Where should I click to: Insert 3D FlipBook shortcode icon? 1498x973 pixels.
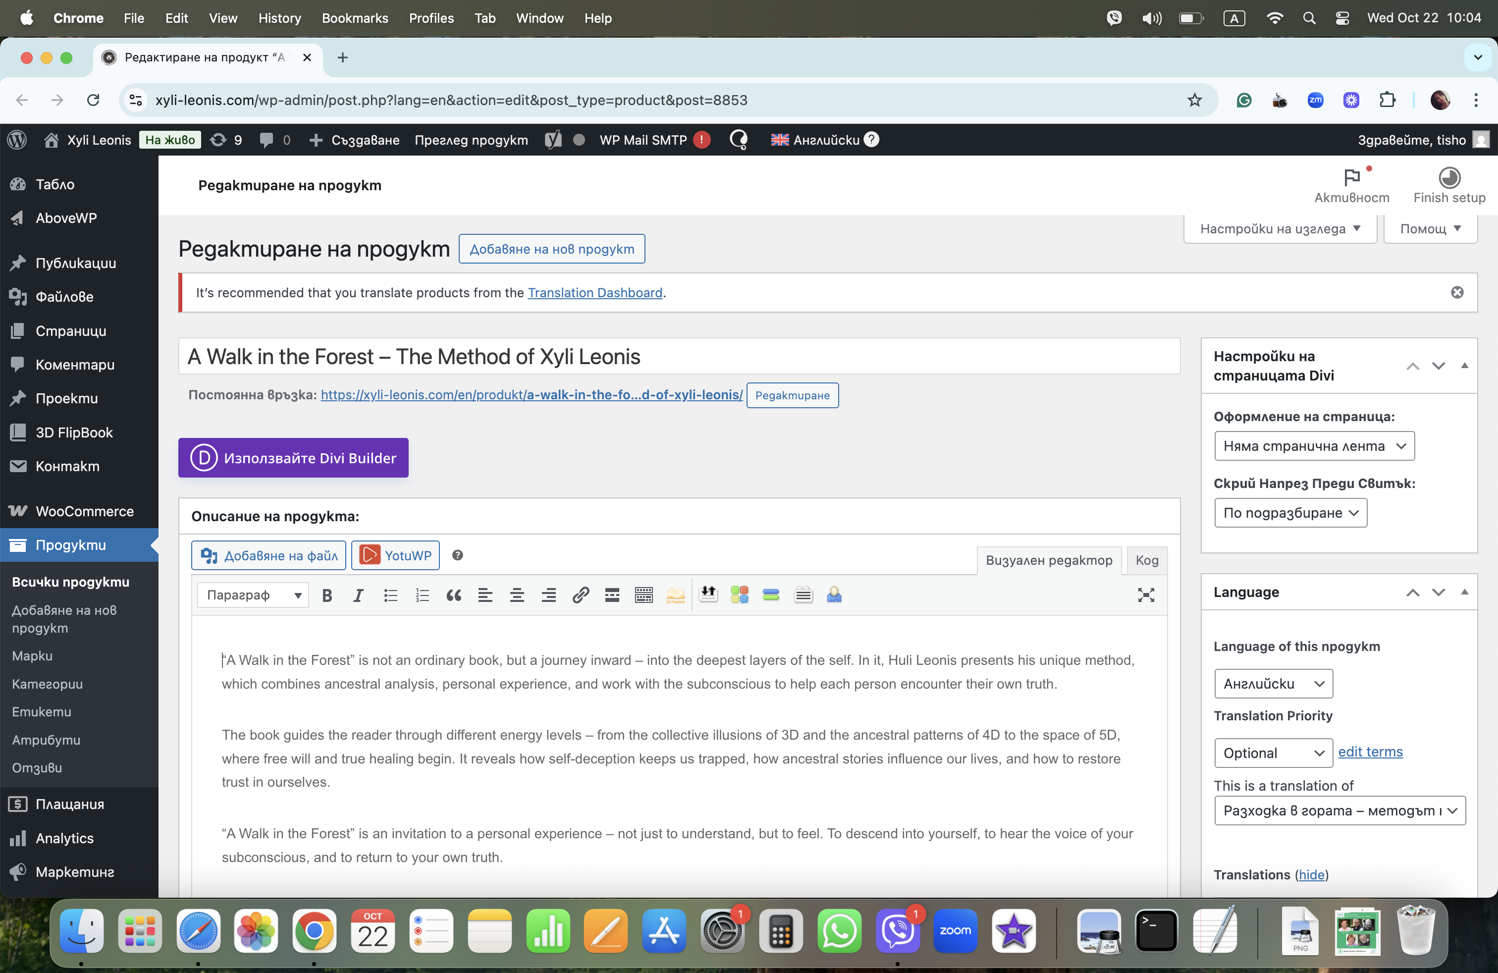(x=675, y=595)
